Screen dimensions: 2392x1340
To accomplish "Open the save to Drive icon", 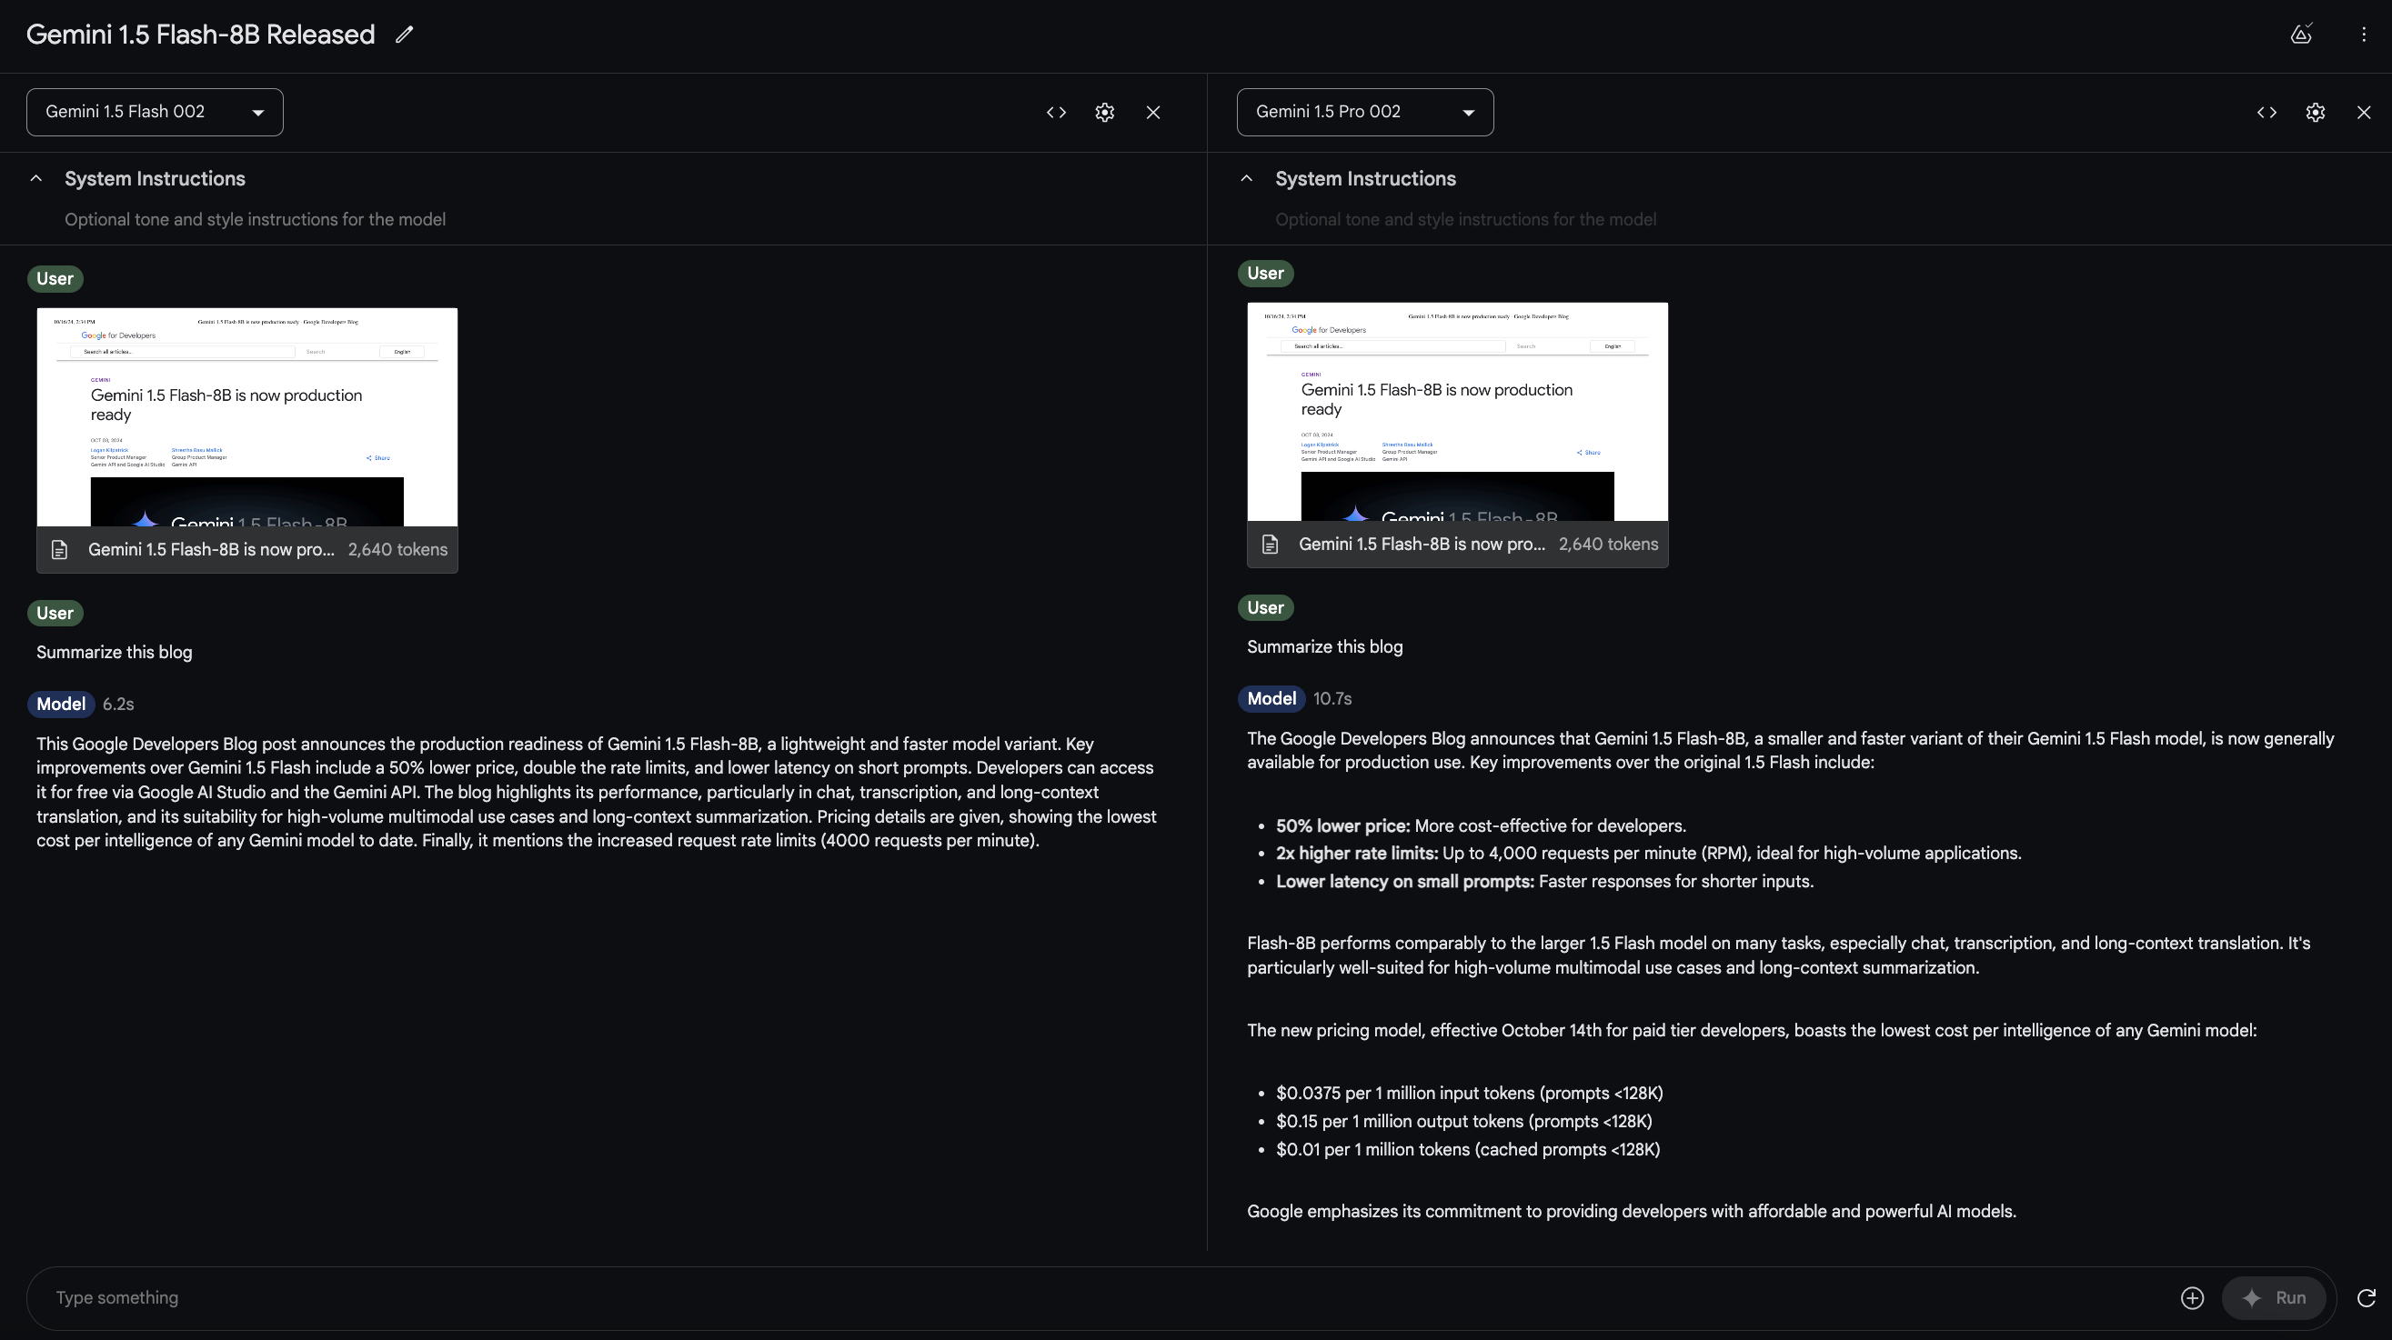I will [x=2301, y=35].
